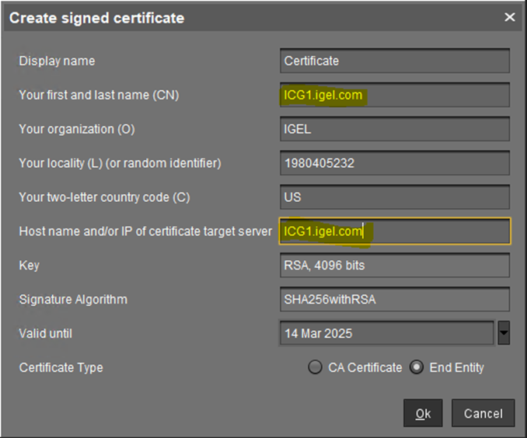Image resolution: width=527 pixels, height=438 pixels.
Task: Open the Valid until date dropdown arrow
Action: (504, 333)
